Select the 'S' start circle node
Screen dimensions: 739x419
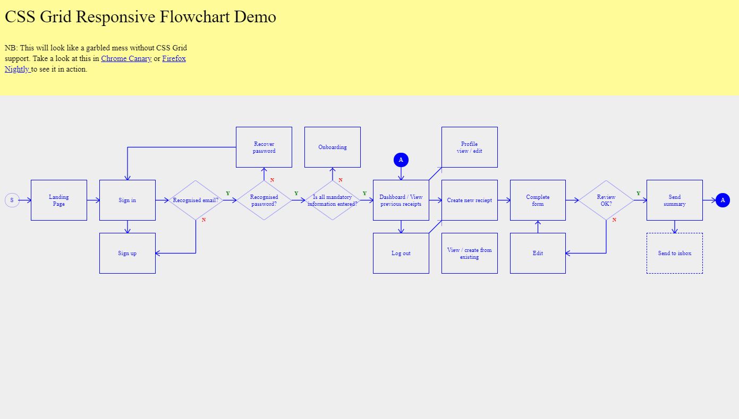coord(12,200)
